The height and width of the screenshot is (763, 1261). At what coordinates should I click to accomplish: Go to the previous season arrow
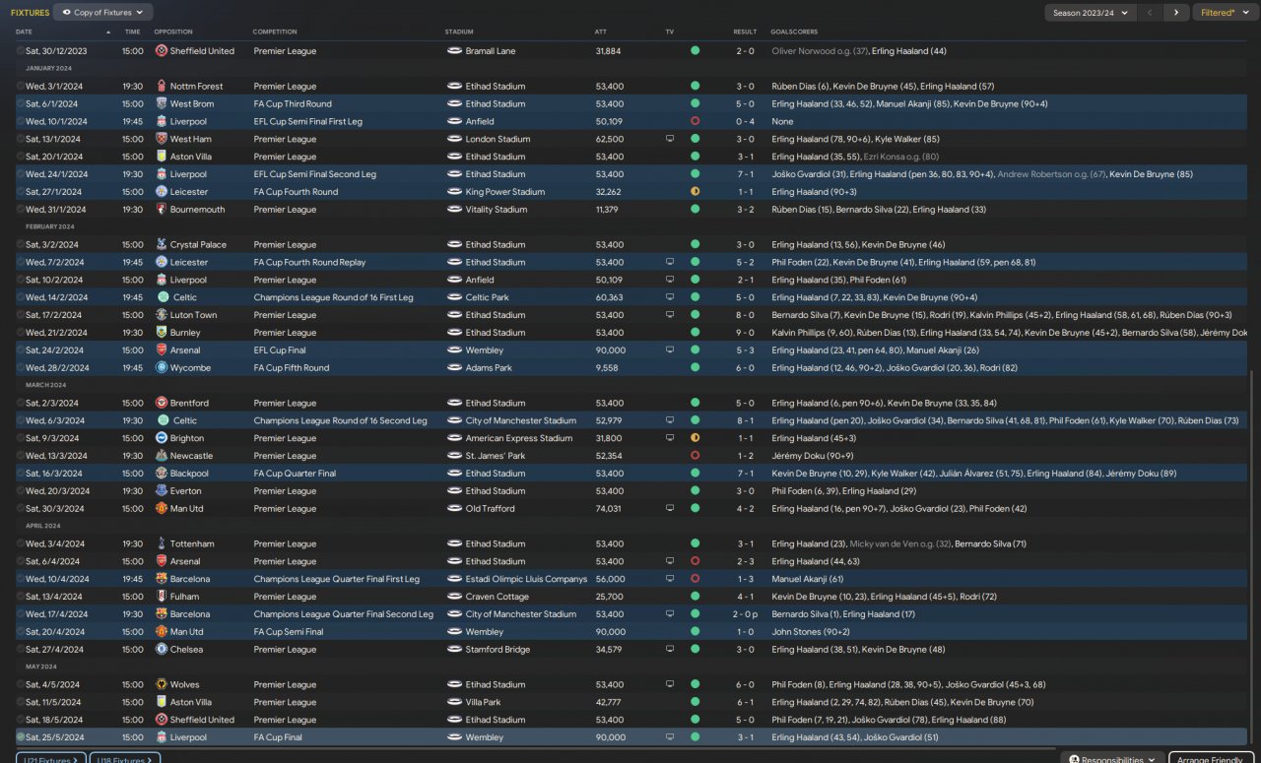coord(1150,13)
